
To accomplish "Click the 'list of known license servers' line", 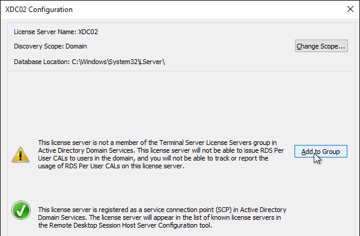I will (159, 217).
